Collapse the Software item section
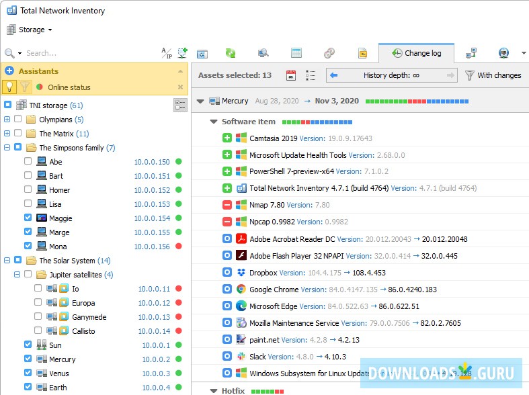The width and height of the screenshot is (529, 395). [214, 122]
